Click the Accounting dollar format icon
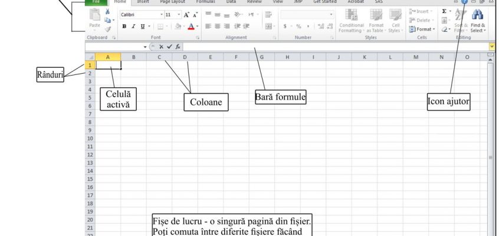 pos(285,27)
